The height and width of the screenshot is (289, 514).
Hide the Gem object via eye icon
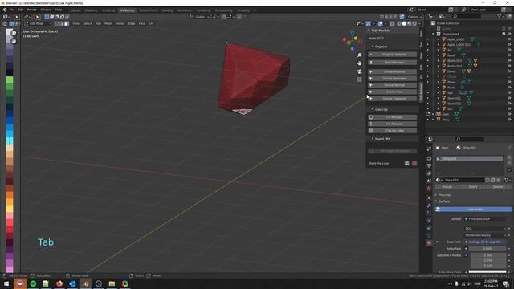[509, 114]
